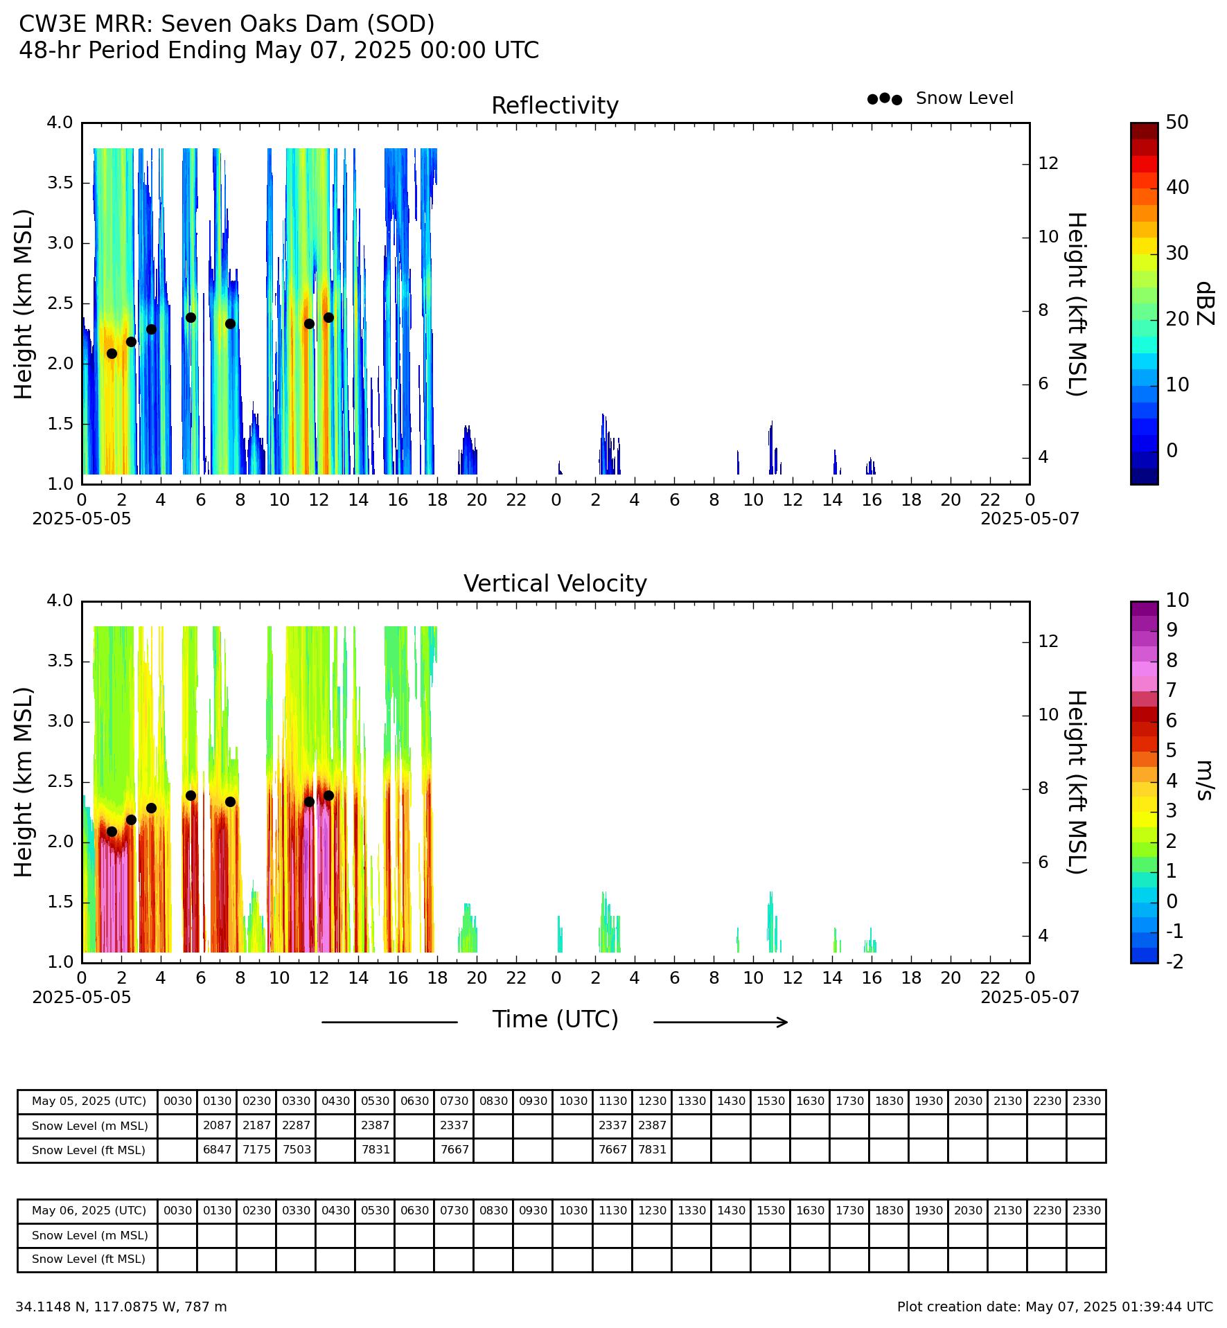Click the 'CW3E MRR: Seven Oaks Dam (SOD)' heading
The width and height of the screenshot is (1227, 1328).
[x=227, y=24]
